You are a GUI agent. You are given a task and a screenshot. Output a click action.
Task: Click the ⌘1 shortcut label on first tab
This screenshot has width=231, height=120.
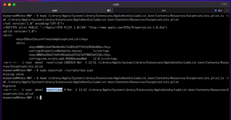tap(109, 10)
